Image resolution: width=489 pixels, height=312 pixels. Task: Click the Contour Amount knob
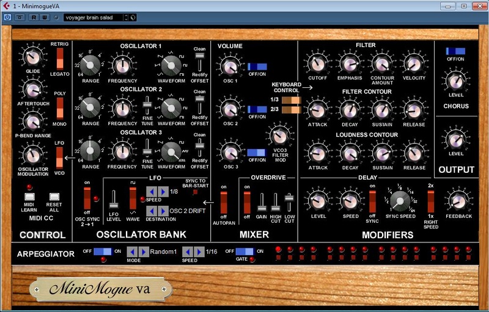(x=381, y=64)
